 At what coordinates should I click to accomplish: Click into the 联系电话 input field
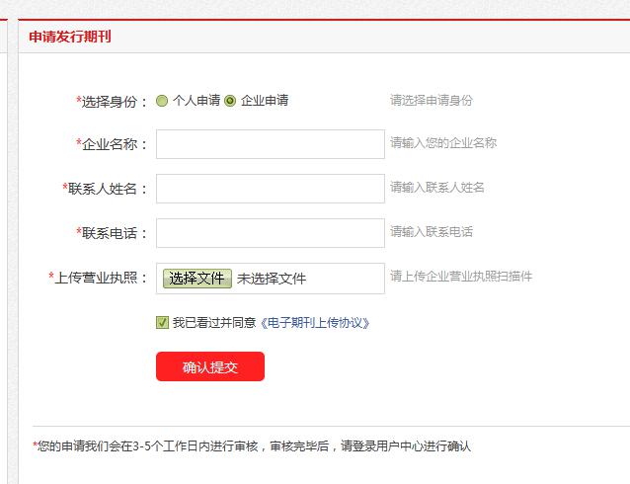click(x=270, y=233)
